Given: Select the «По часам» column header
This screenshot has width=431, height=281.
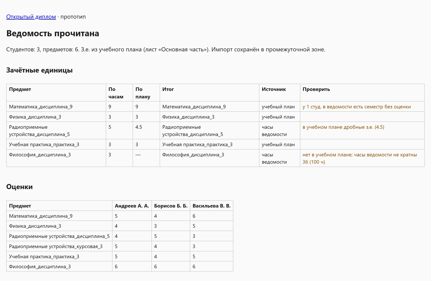Looking at the screenshot, I should pos(119,93).
